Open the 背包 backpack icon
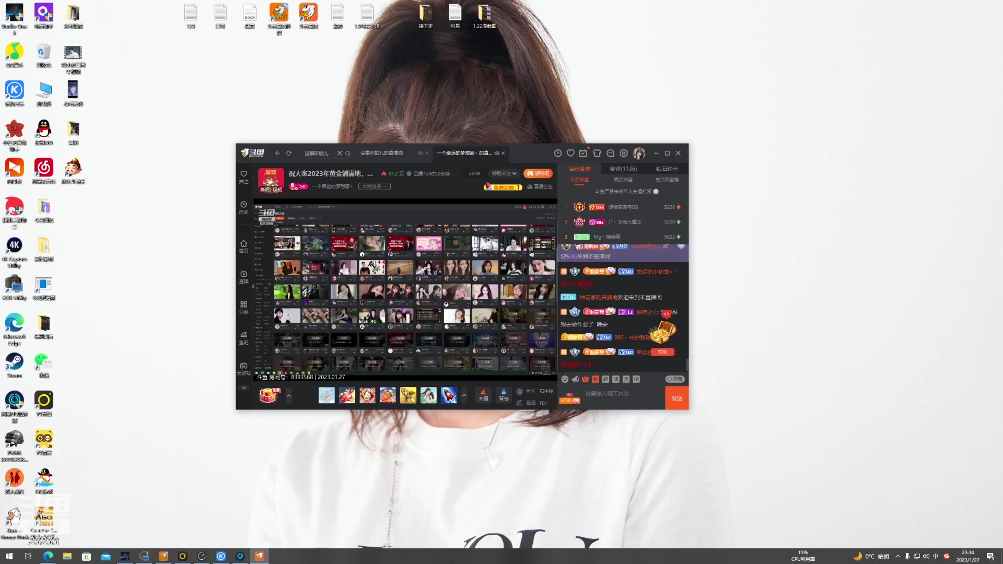The height and width of the screenshot is (564, 1003). coord(503,395)
